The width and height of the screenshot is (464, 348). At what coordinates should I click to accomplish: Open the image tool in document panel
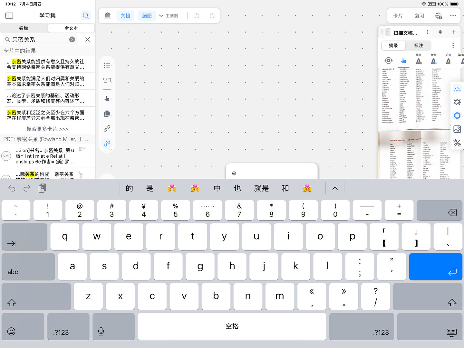click(x=457, y=129)
